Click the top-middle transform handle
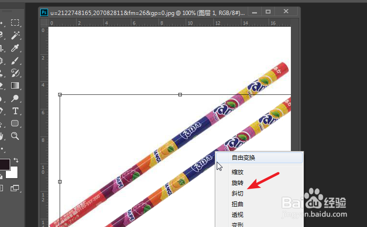Screen dimensions: 367x227 pyautogui.click(x=180, y=95)
